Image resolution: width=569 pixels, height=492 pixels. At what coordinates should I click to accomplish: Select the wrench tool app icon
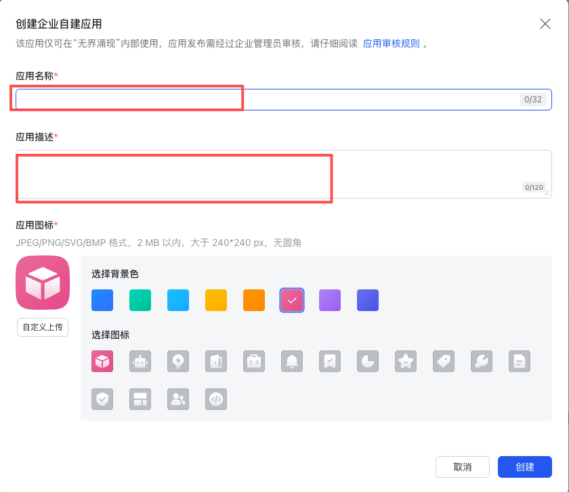click(482, 361)
